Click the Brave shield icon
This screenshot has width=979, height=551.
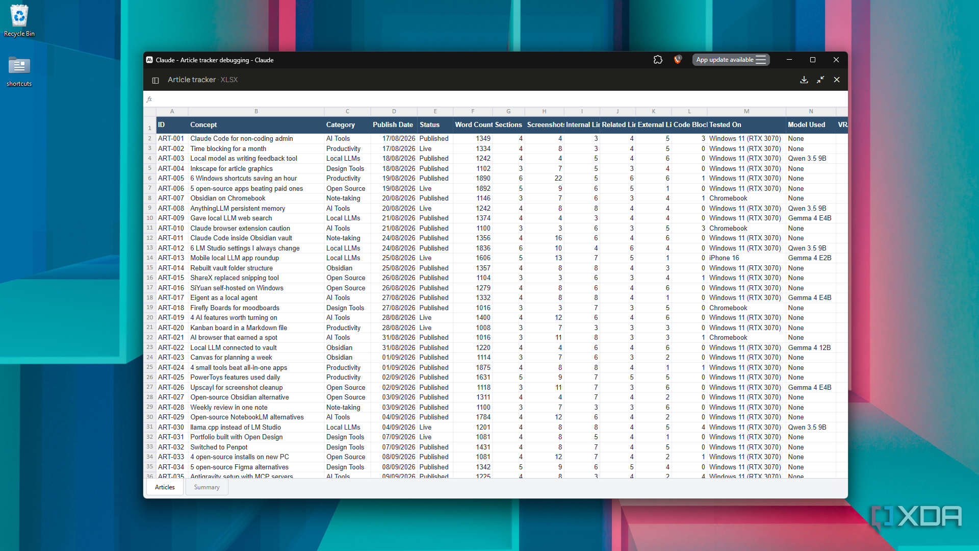point(678,60)
